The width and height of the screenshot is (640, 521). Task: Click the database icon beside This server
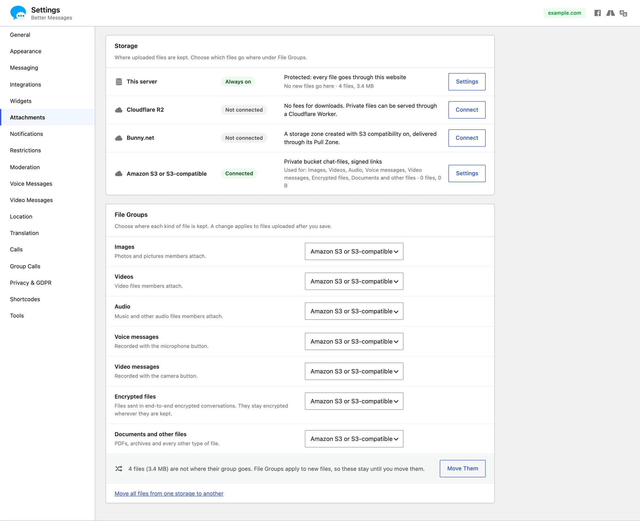point(119,82)
